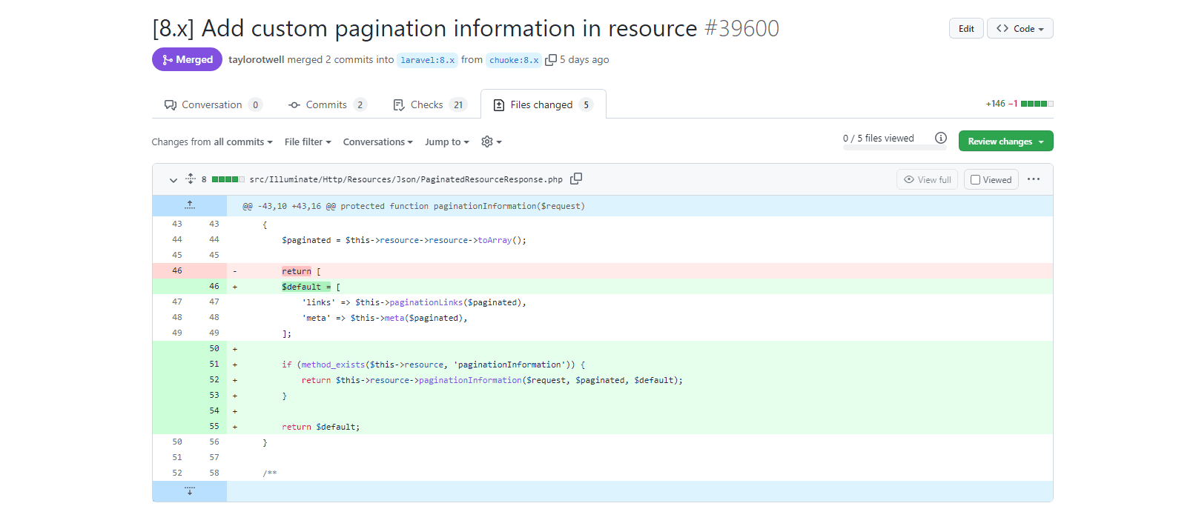
Task: Click the taylorotwell author name
Action: [x=256, y=59]
